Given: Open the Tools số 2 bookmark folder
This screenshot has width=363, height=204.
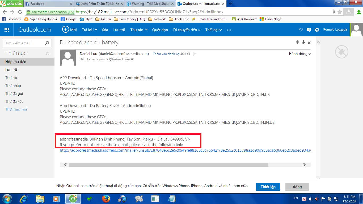Looking at the screenshot, I should click(179, 19).
